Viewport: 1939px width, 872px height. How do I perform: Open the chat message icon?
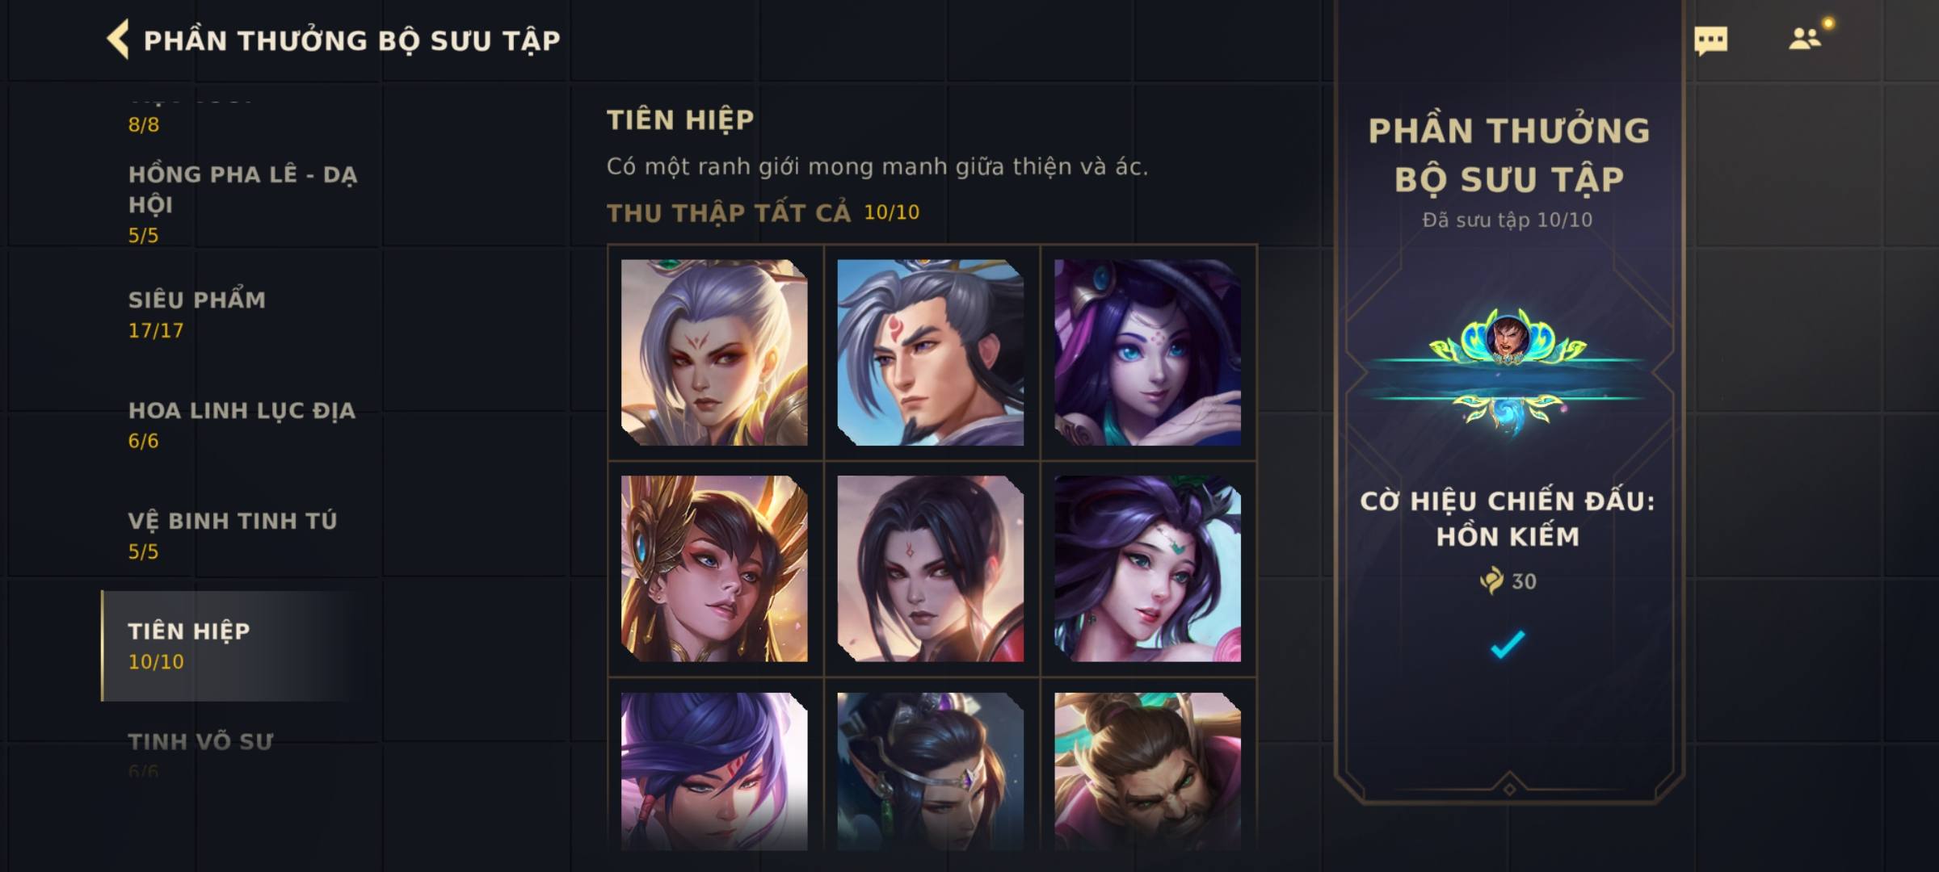click(x=1710, y=40)
